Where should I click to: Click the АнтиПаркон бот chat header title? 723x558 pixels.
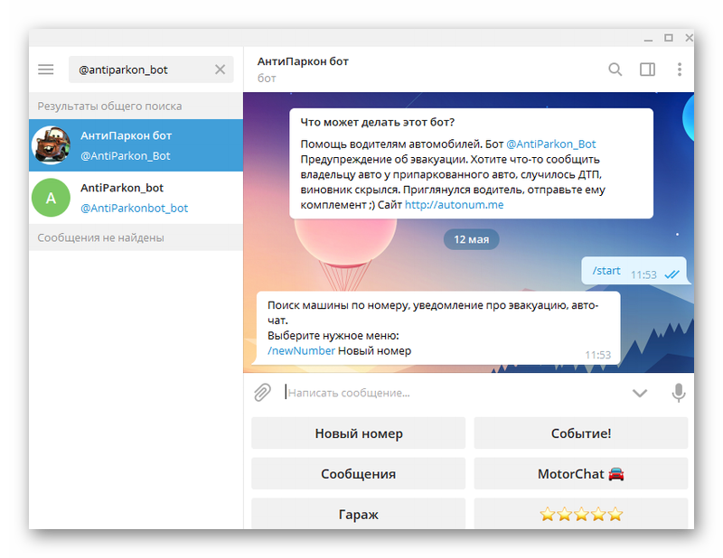coord(303,61)
